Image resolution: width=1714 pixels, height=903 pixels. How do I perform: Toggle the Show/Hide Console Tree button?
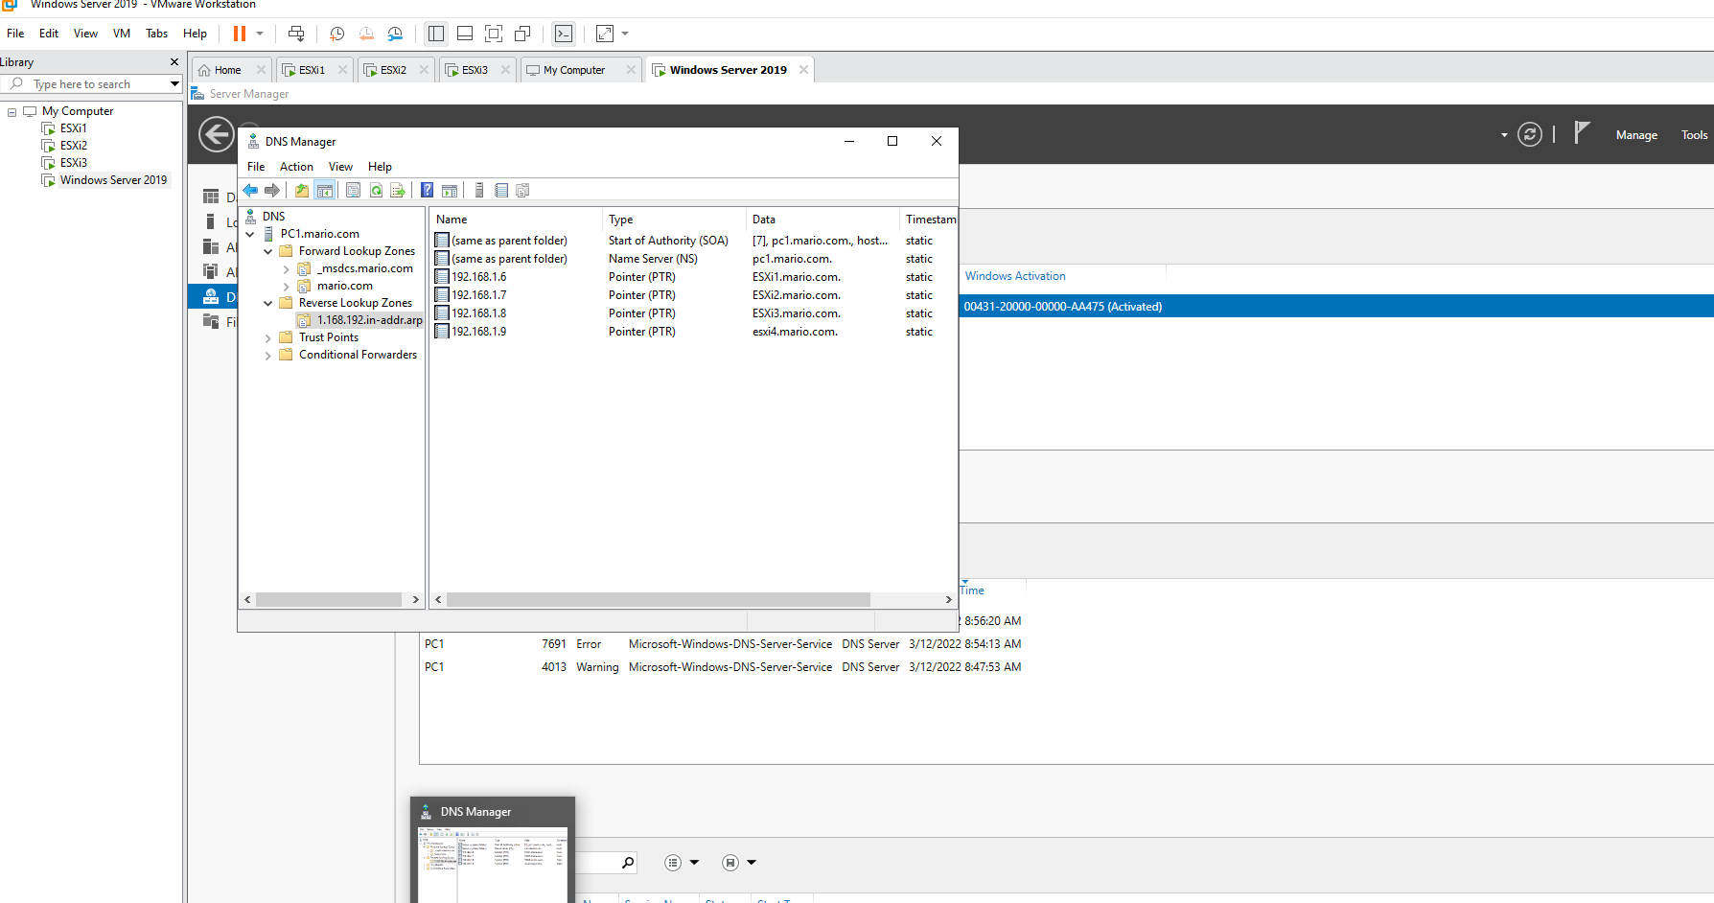tap(325, 190)
